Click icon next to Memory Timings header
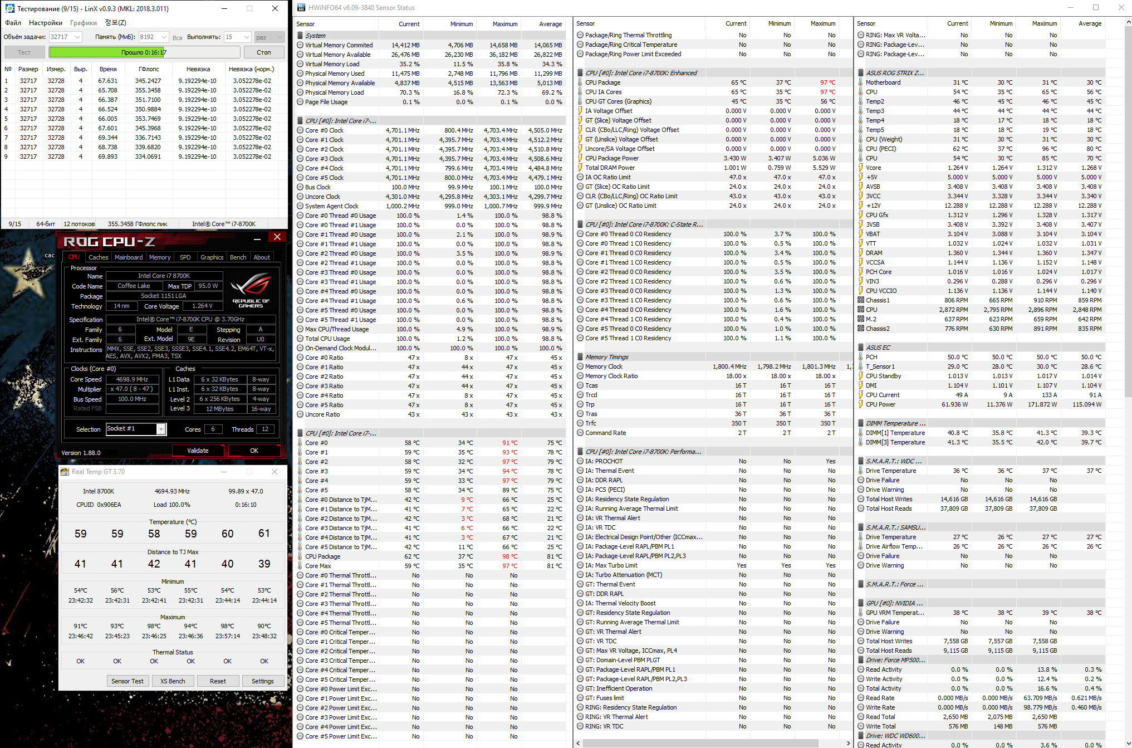 tap(580, 357)
